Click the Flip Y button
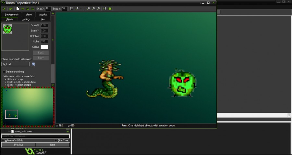This screenshot has height=155, width=292. pos(41,58)
